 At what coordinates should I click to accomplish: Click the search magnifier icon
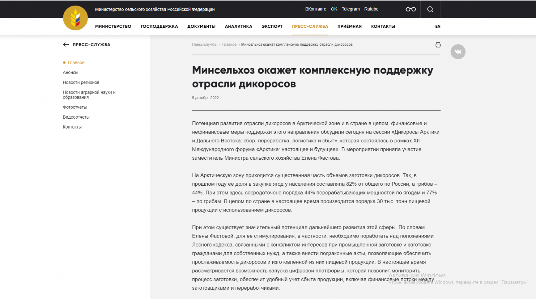click(430, 9)
